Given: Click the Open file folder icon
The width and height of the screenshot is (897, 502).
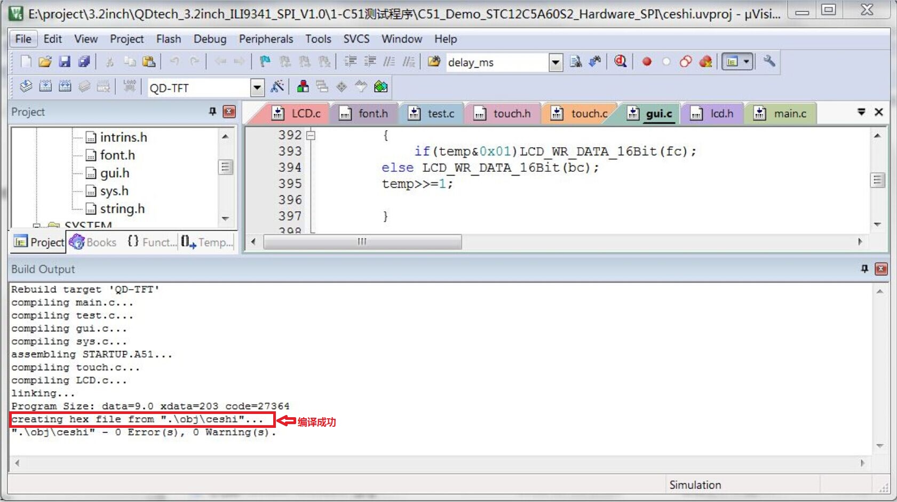Looking at the screenshot, I should (45, 62).
